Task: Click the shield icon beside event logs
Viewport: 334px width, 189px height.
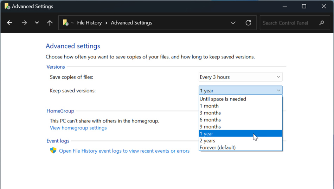Action: (x=53, y=150)
